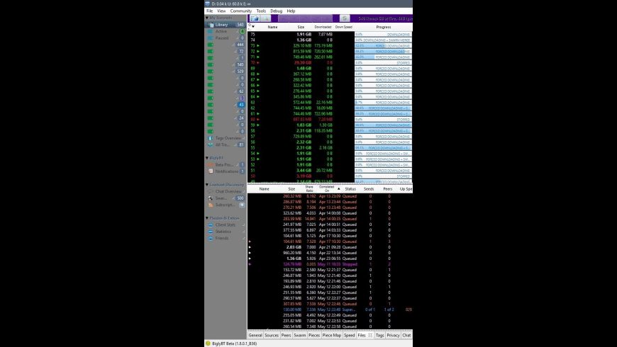The image size is (617, 347).
Task: Click the green tag icon with count 62
Action: (211, 91)
